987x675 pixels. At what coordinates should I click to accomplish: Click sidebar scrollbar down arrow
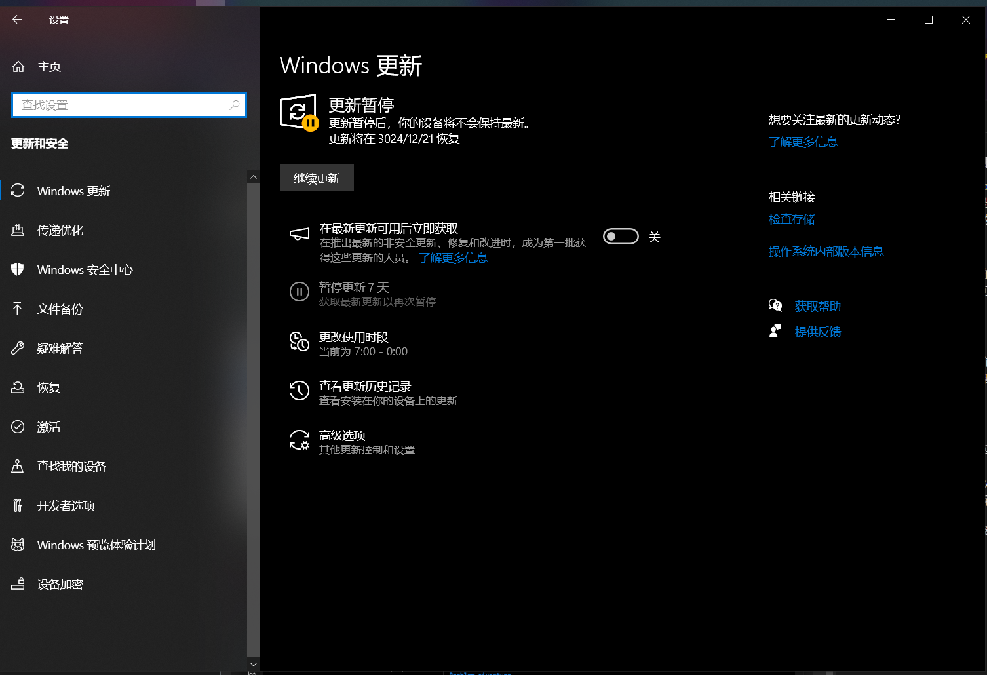point(254,664)
